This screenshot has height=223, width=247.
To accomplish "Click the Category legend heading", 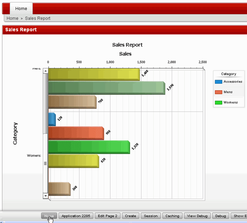I will pyautogui.click(x=228, y=74).
